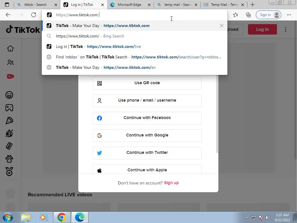Select the Animals paw sidebar icon
The width and height of the screenshot is (297, 223).
(9, 159)
